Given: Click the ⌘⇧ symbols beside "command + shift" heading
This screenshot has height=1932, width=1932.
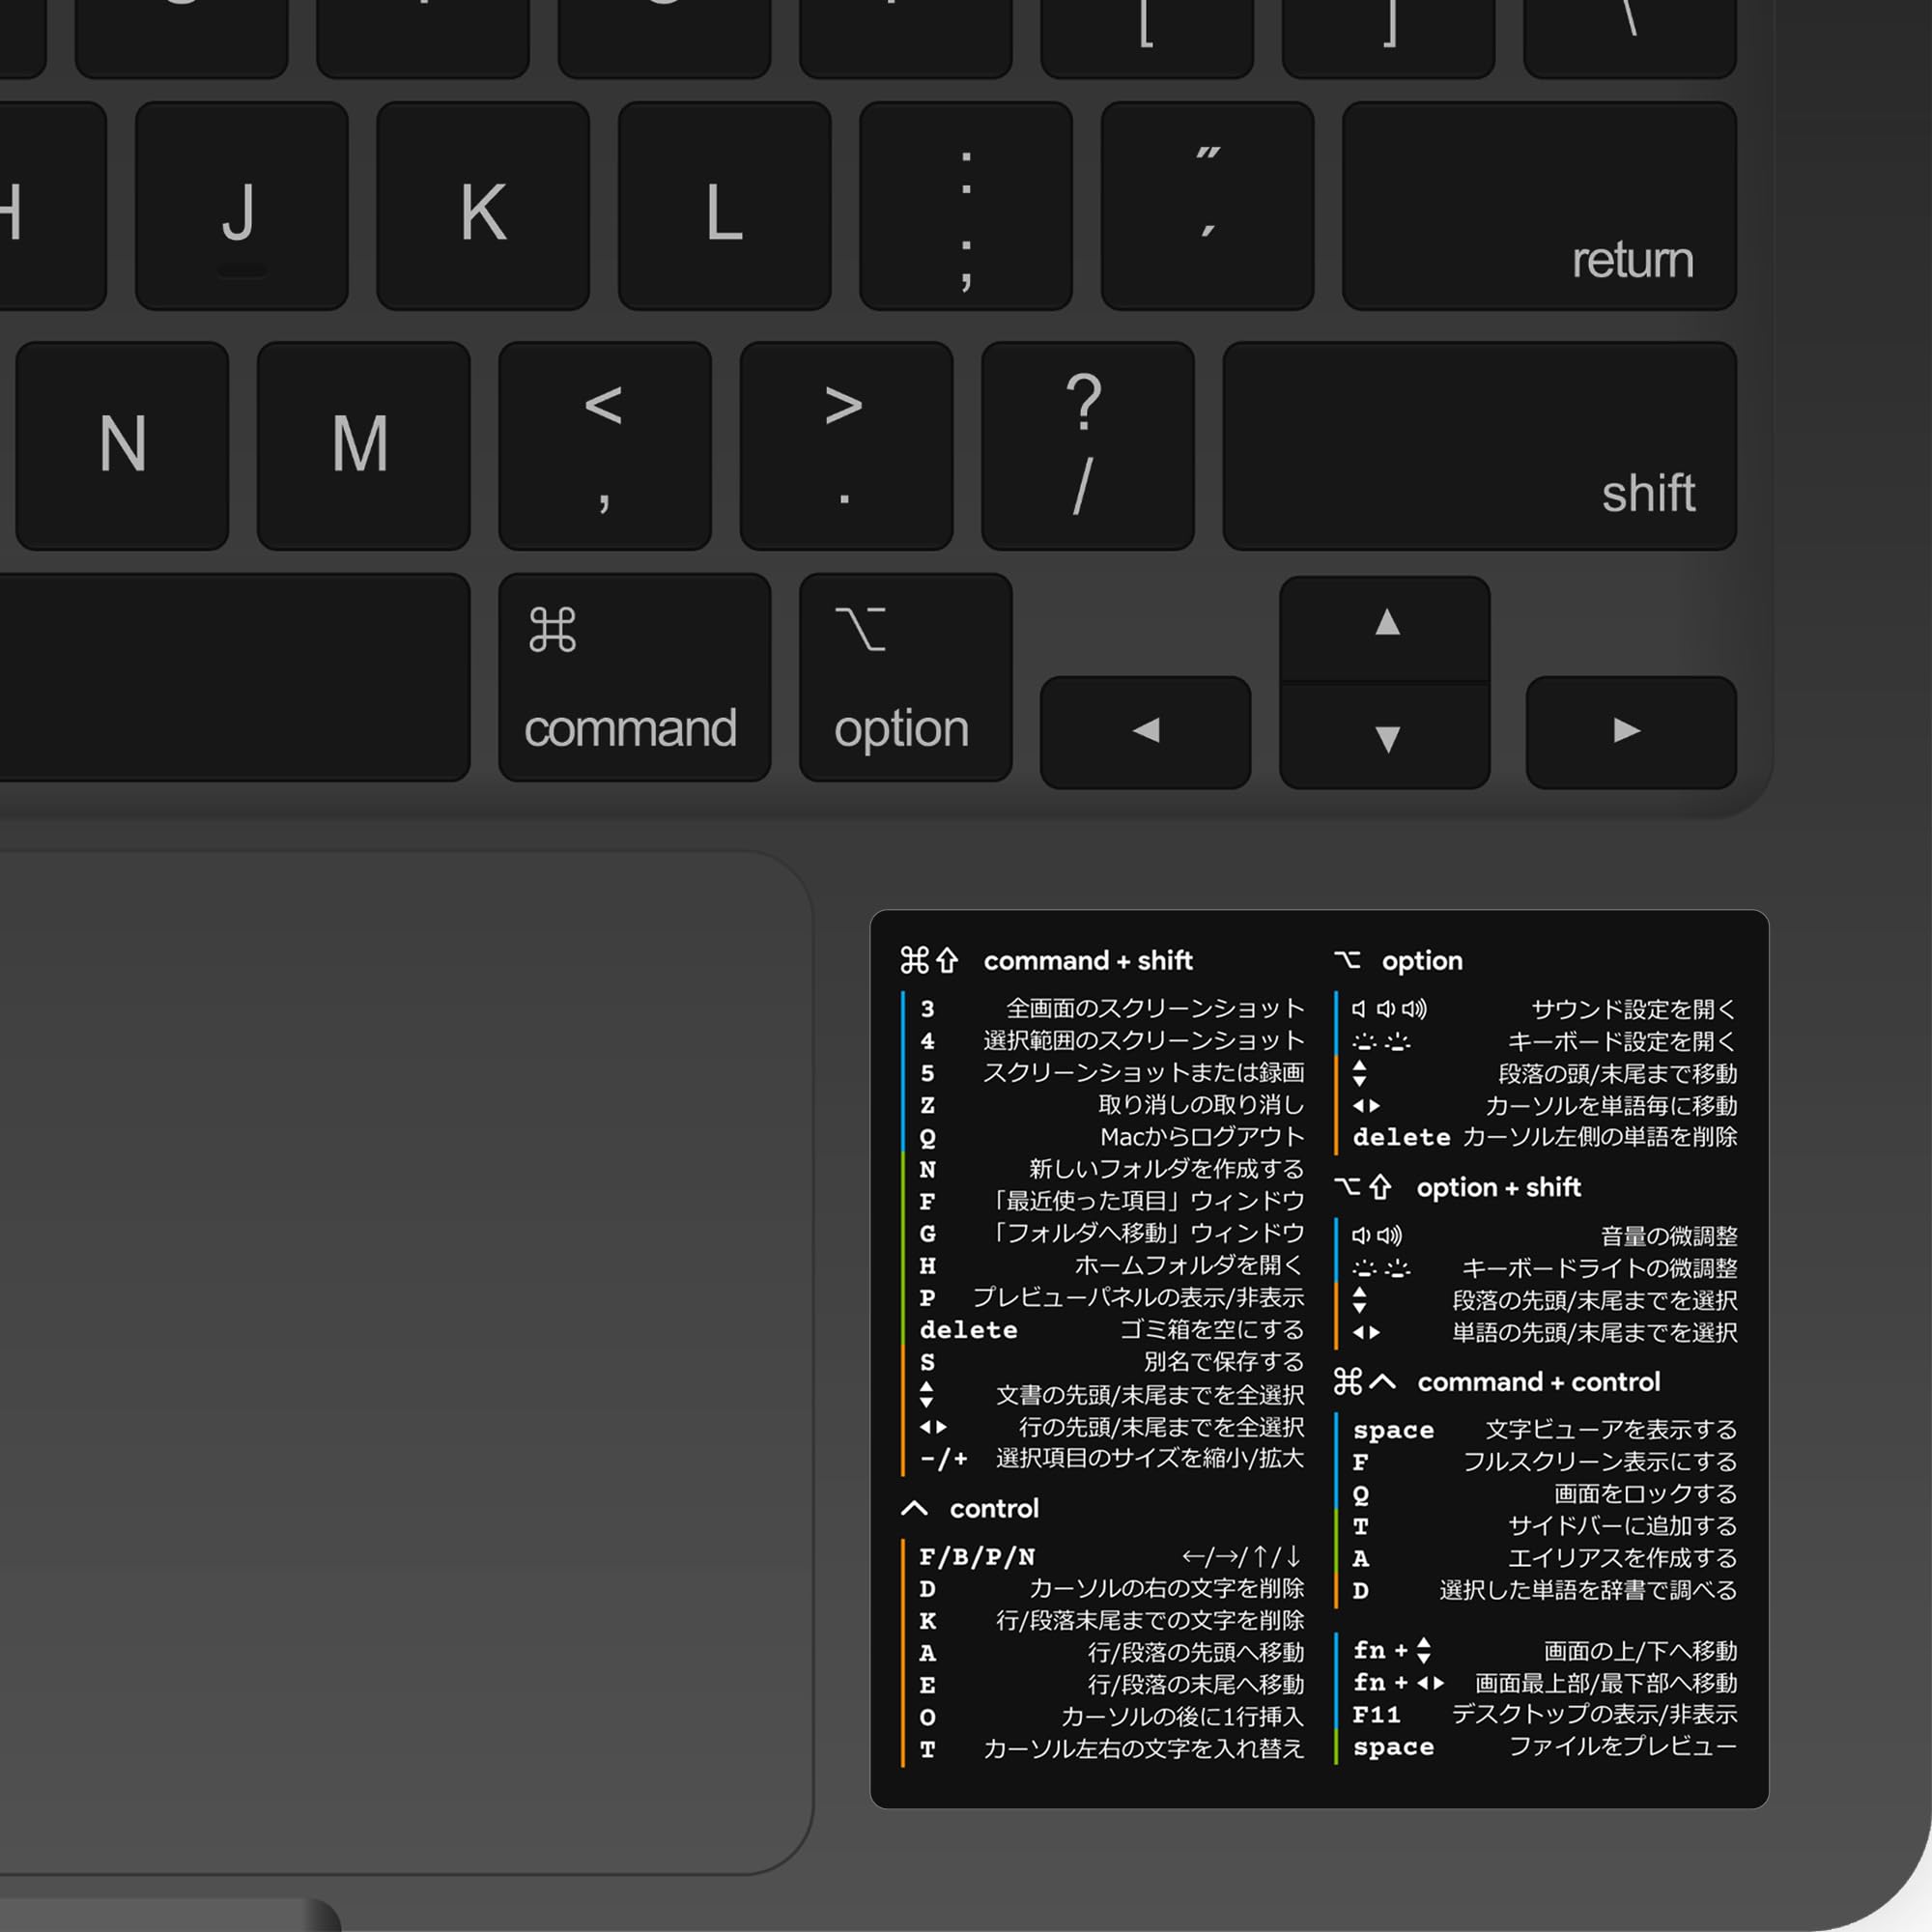Looking at the screenshot, I should coord(929,961).
